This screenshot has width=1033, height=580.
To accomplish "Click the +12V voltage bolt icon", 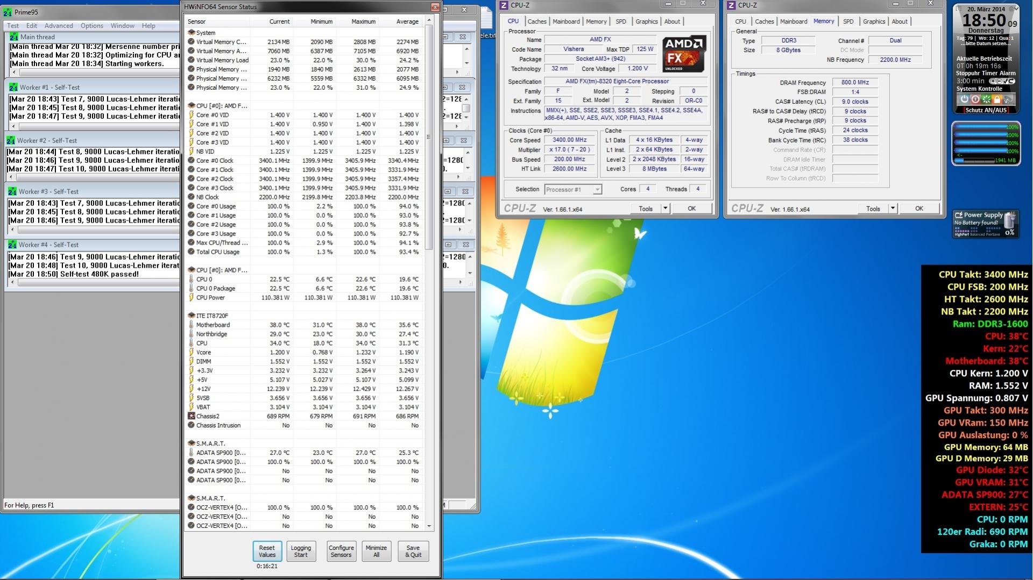I will pyautogui.click(x=191, y=389).
